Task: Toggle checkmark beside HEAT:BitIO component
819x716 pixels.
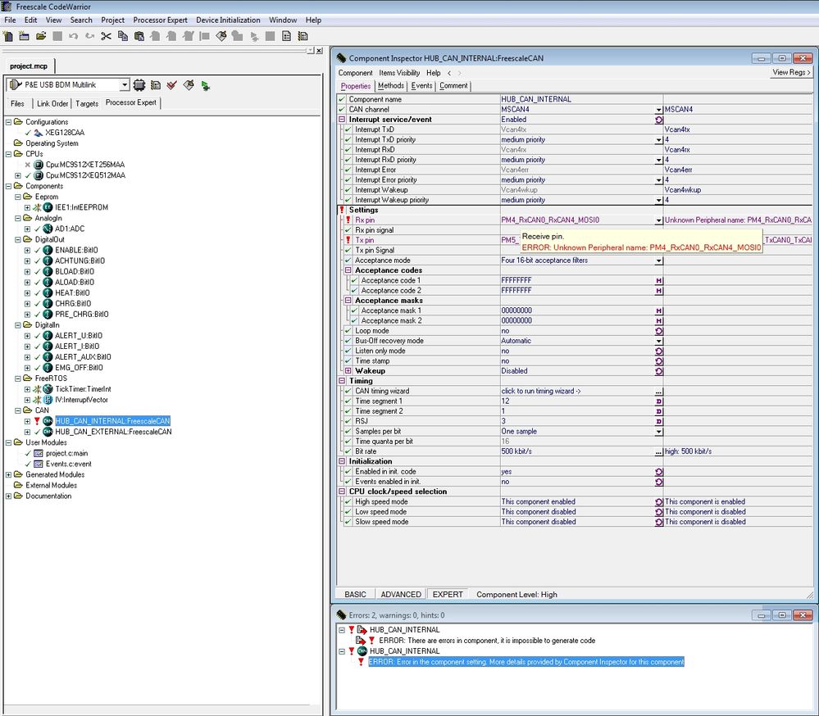Action: tap(38, 292)
